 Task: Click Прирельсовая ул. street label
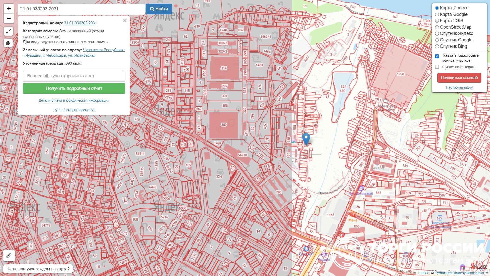point(331,189)
